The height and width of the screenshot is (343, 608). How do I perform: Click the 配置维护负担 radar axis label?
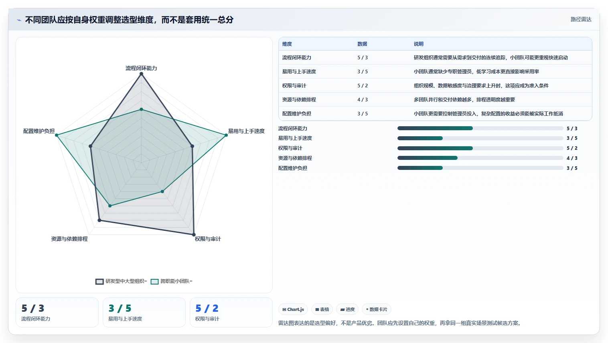pos(39,131)
